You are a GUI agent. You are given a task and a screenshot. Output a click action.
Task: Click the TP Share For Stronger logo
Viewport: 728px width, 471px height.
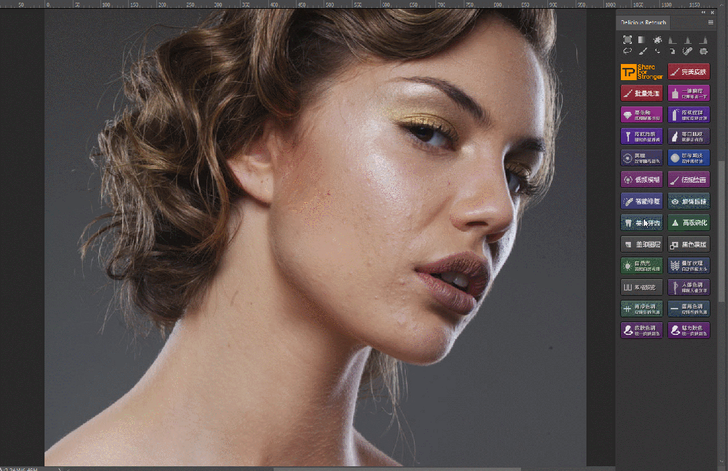tap(642, 72)
